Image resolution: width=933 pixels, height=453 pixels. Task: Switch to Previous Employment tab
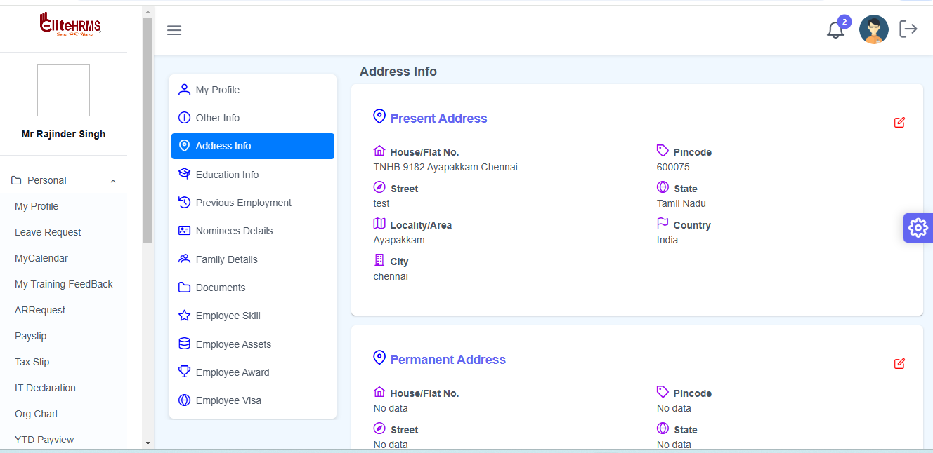pos(243,203)
